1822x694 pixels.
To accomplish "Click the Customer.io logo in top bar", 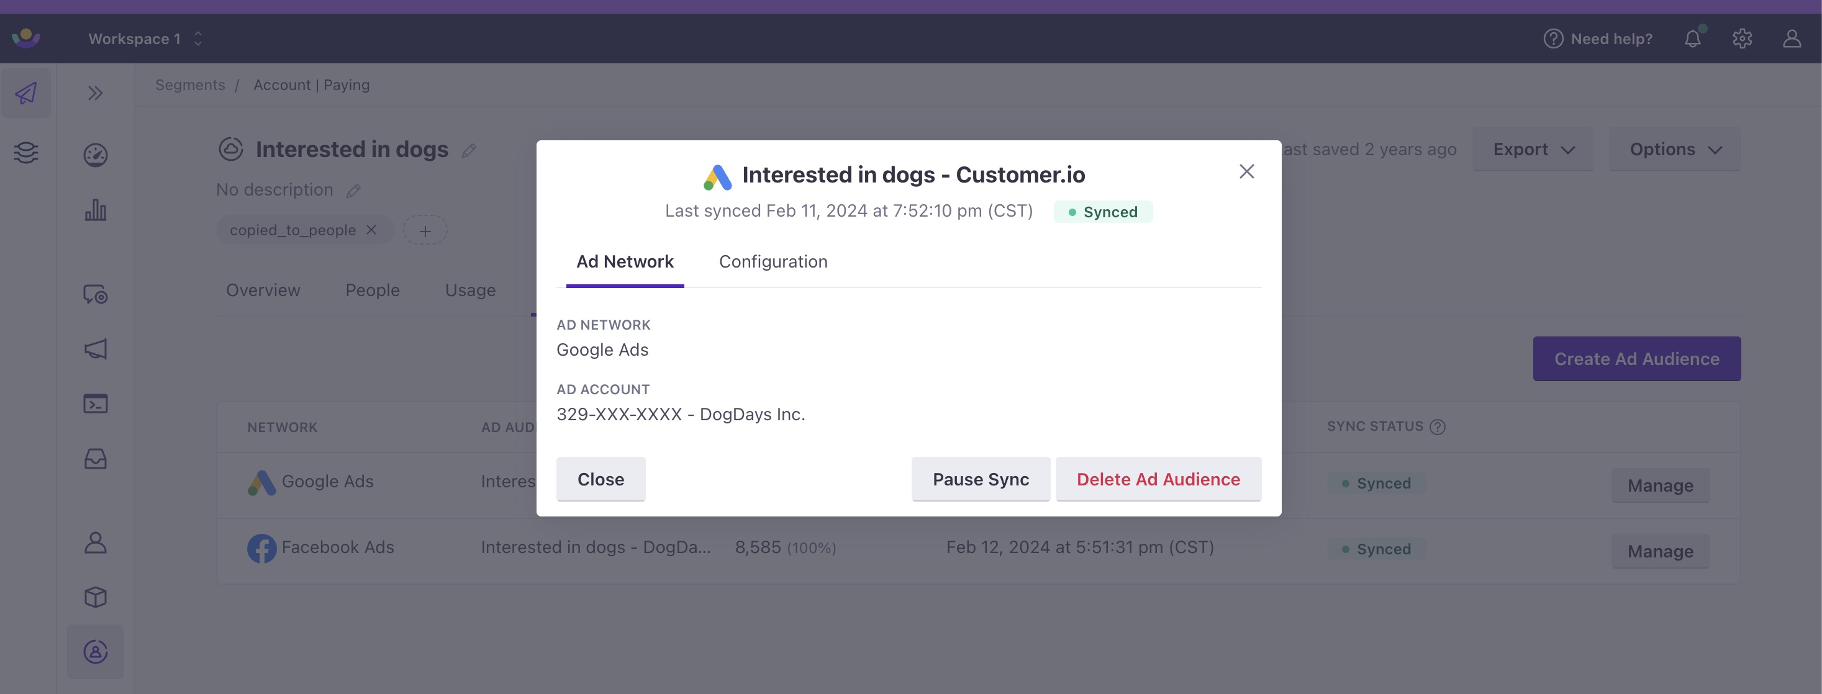I will pos(26,38).
